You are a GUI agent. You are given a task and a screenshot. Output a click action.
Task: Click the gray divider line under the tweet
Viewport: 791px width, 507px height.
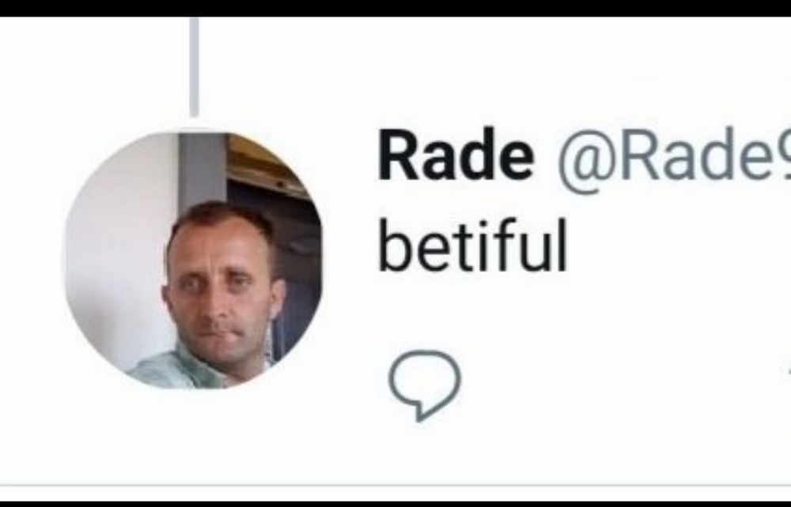pyautogui.click(x=395, y=486)
